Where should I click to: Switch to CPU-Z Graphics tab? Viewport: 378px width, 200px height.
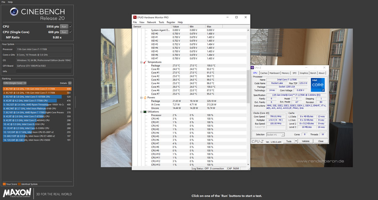(x=304, y=73)
